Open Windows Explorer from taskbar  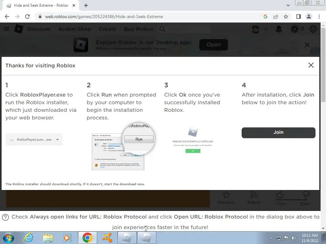tap(48, 238)
